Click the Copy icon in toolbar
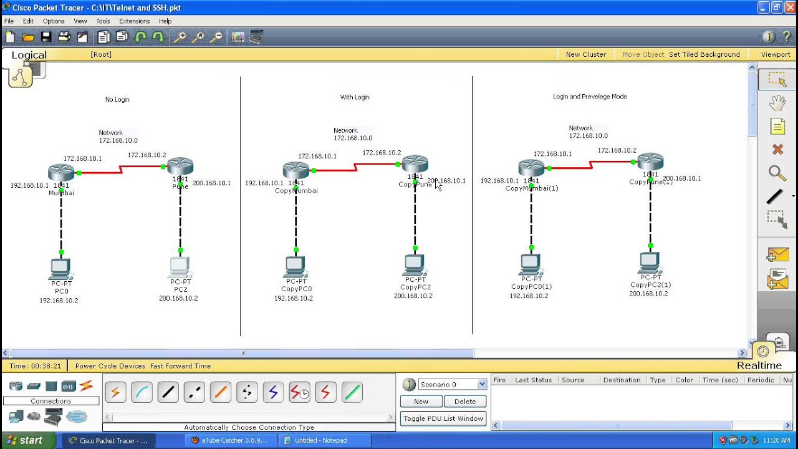Screen dimensions: 798x449 click(x=103, y=37)
